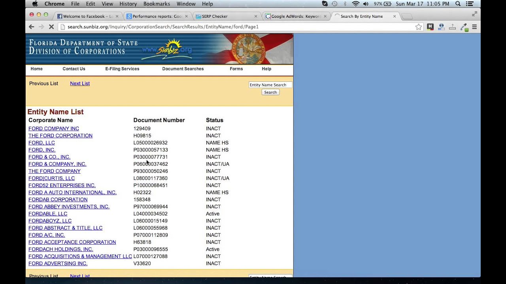Click Home in site navigation
The width and height of the screenshot is (506, 284).
(x=36, y=69)
